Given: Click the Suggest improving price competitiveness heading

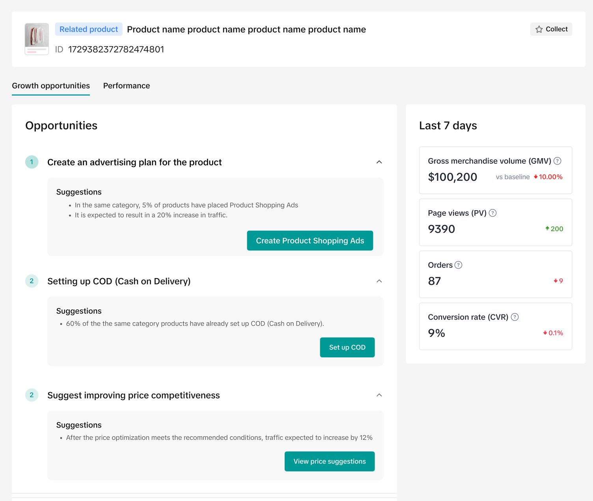Looking at the screenshot, I should coord(133,395).
